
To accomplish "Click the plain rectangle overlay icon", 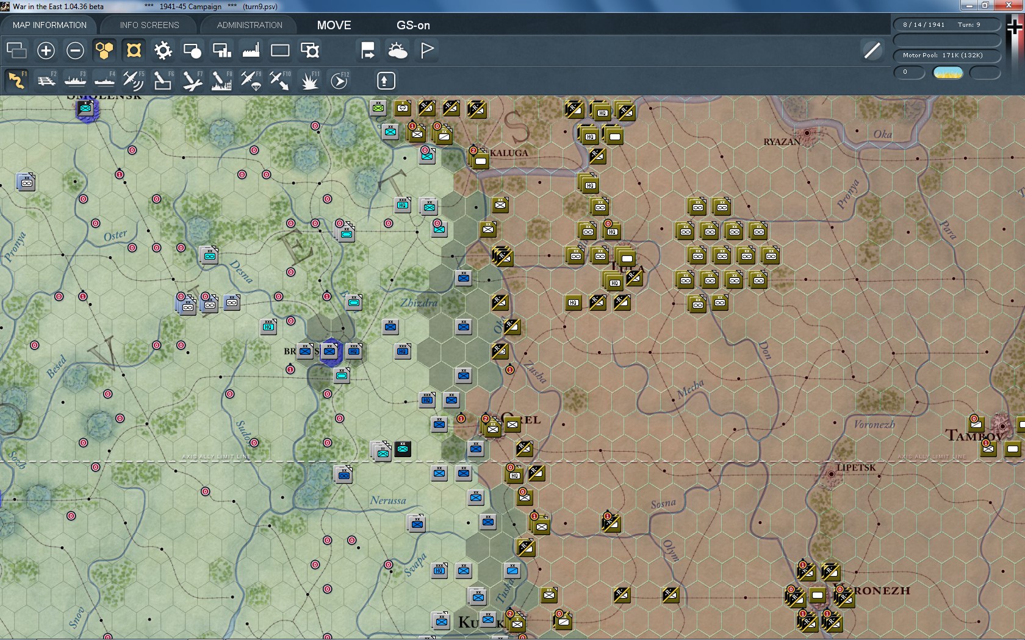I will pos(280,50).
